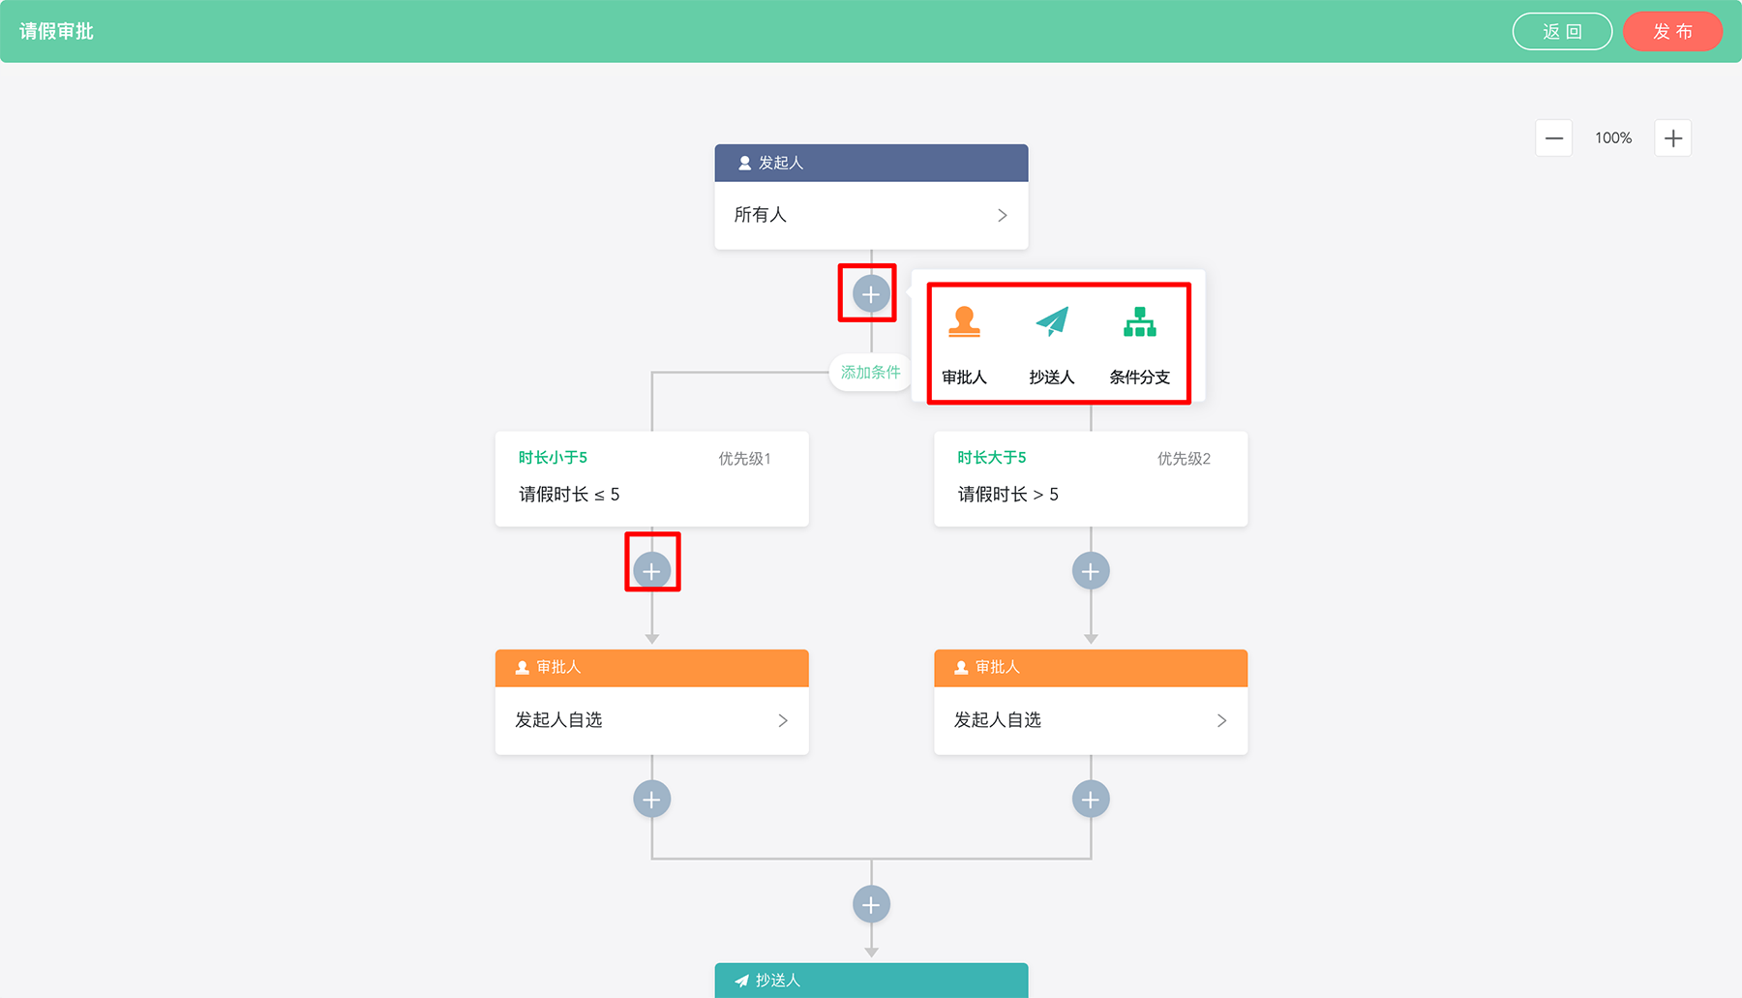
Task: Add node below 时长大于5 condition
Action: [1091, 571]
